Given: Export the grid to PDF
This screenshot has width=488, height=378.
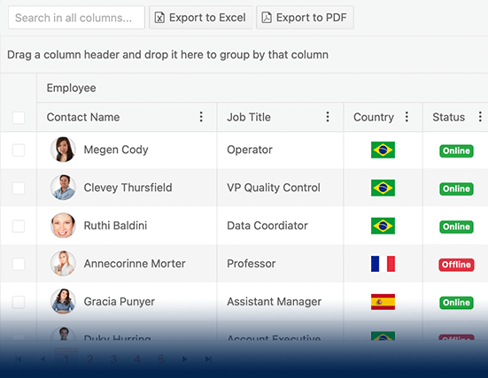Looking at the screenshot, I should [305, 18].
